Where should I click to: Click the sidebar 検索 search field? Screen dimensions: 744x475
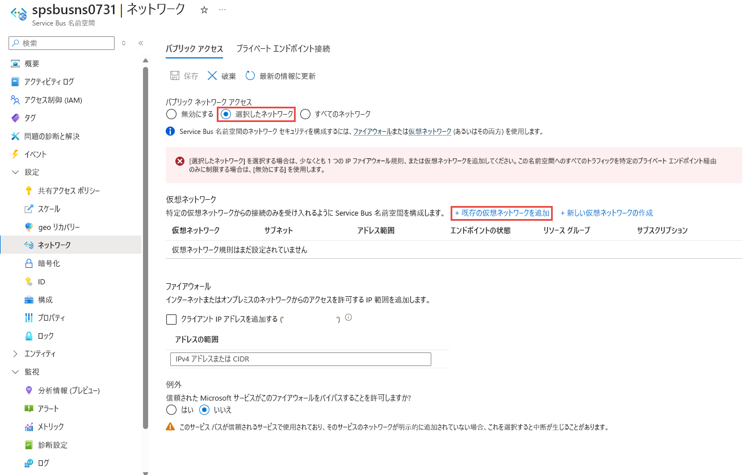62,43
